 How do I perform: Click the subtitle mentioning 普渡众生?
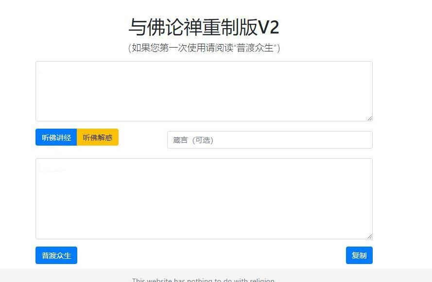[x=204, y=48]
